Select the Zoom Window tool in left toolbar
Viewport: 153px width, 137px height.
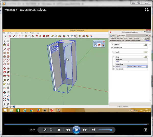pyautogui.click(x=8, y=96)
